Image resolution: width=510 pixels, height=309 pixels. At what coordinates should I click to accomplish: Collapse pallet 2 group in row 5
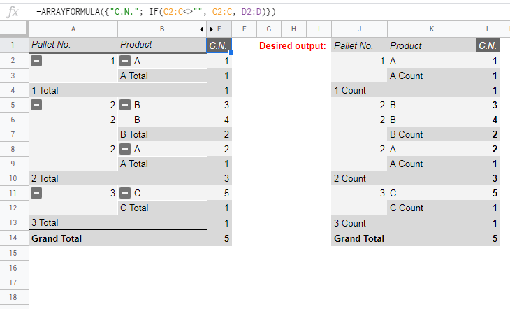(36, 105)
